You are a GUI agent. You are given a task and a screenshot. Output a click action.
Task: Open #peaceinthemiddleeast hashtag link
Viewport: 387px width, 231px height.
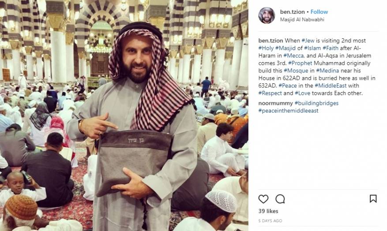click(x=288, y=111)
